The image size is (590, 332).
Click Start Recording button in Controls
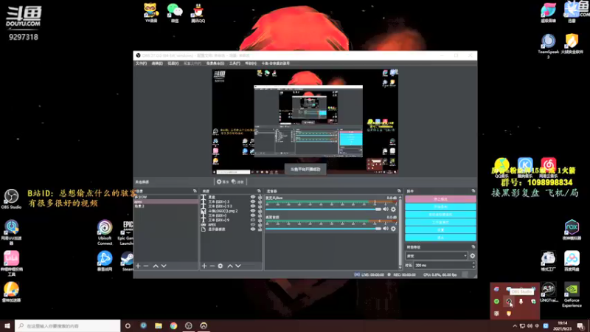pos(440,207)
